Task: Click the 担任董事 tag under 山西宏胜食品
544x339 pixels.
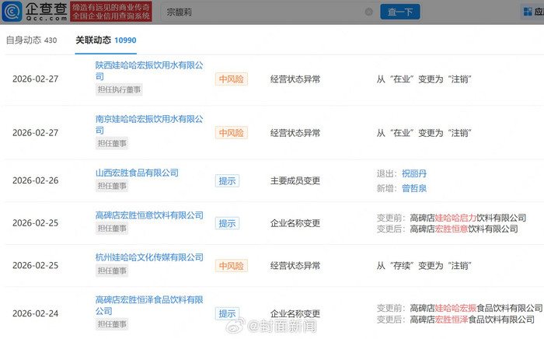Action: coord(112,186)
